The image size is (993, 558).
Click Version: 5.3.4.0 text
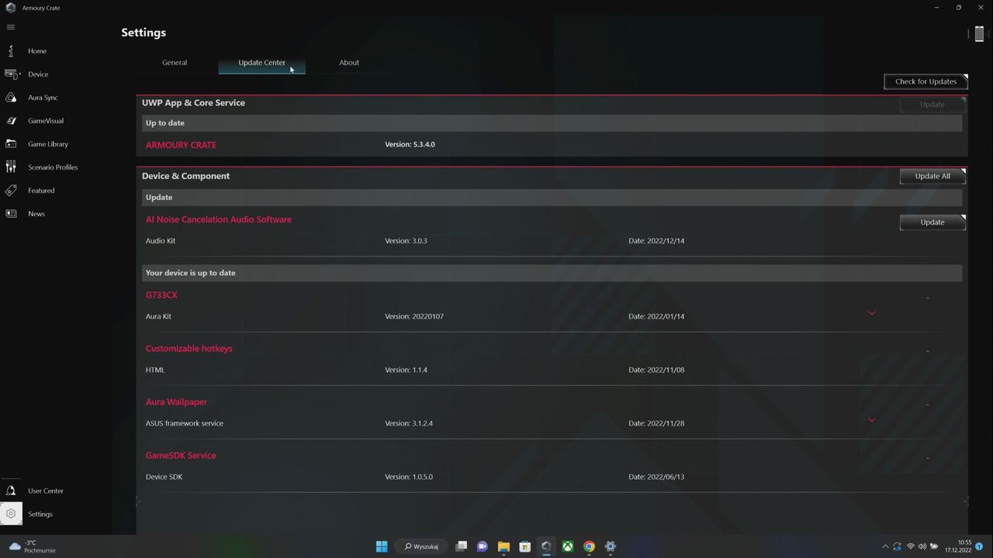pos(410,144)
